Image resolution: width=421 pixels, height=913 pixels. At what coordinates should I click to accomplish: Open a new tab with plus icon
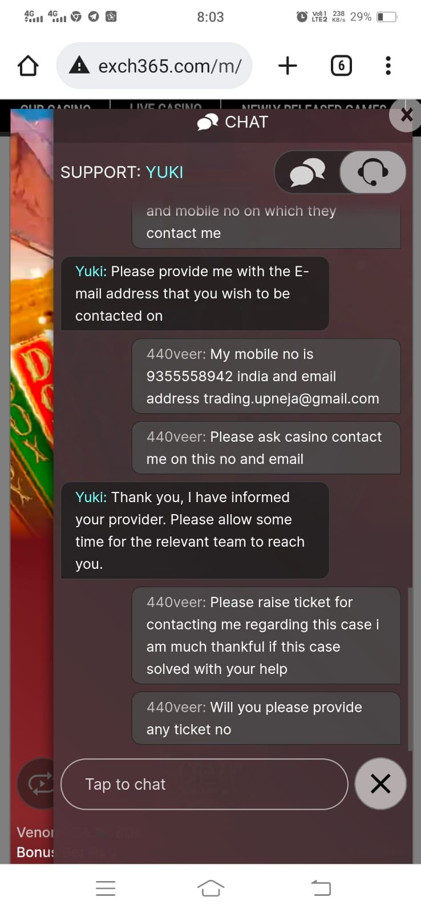point(288,66)
